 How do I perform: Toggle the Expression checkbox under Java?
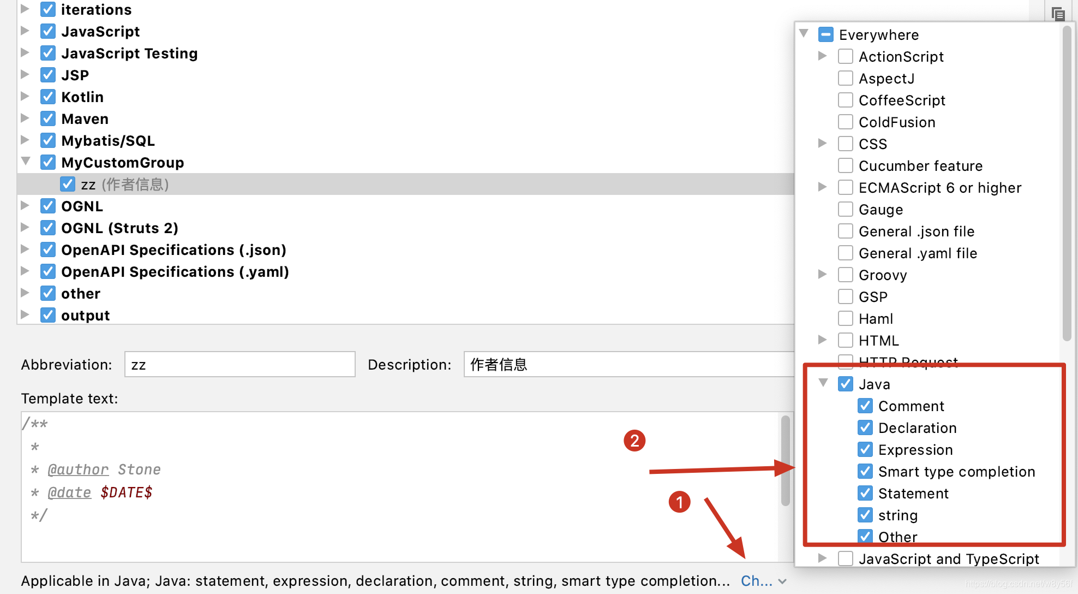coord(866,449)
